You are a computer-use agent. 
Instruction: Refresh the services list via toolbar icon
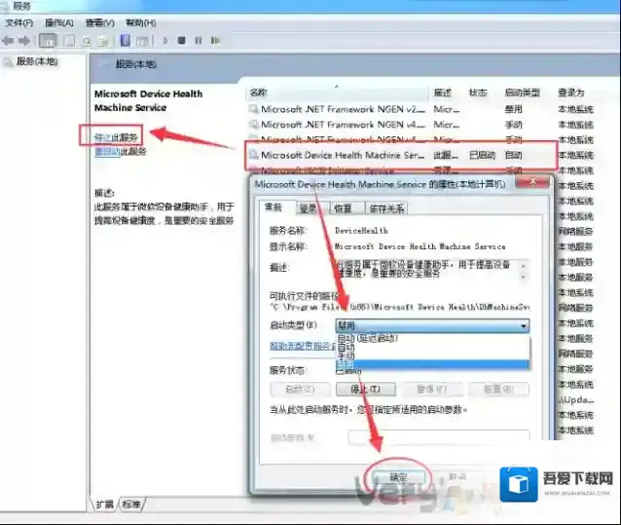87,40
